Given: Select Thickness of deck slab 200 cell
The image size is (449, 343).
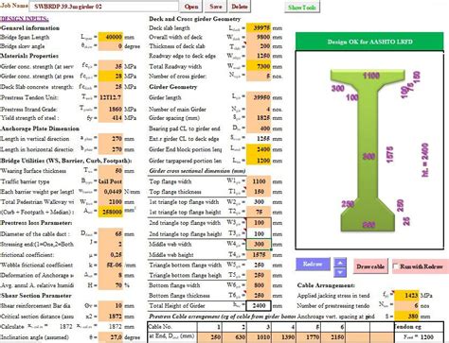Looking at the screenshot, I should point(259,46).
